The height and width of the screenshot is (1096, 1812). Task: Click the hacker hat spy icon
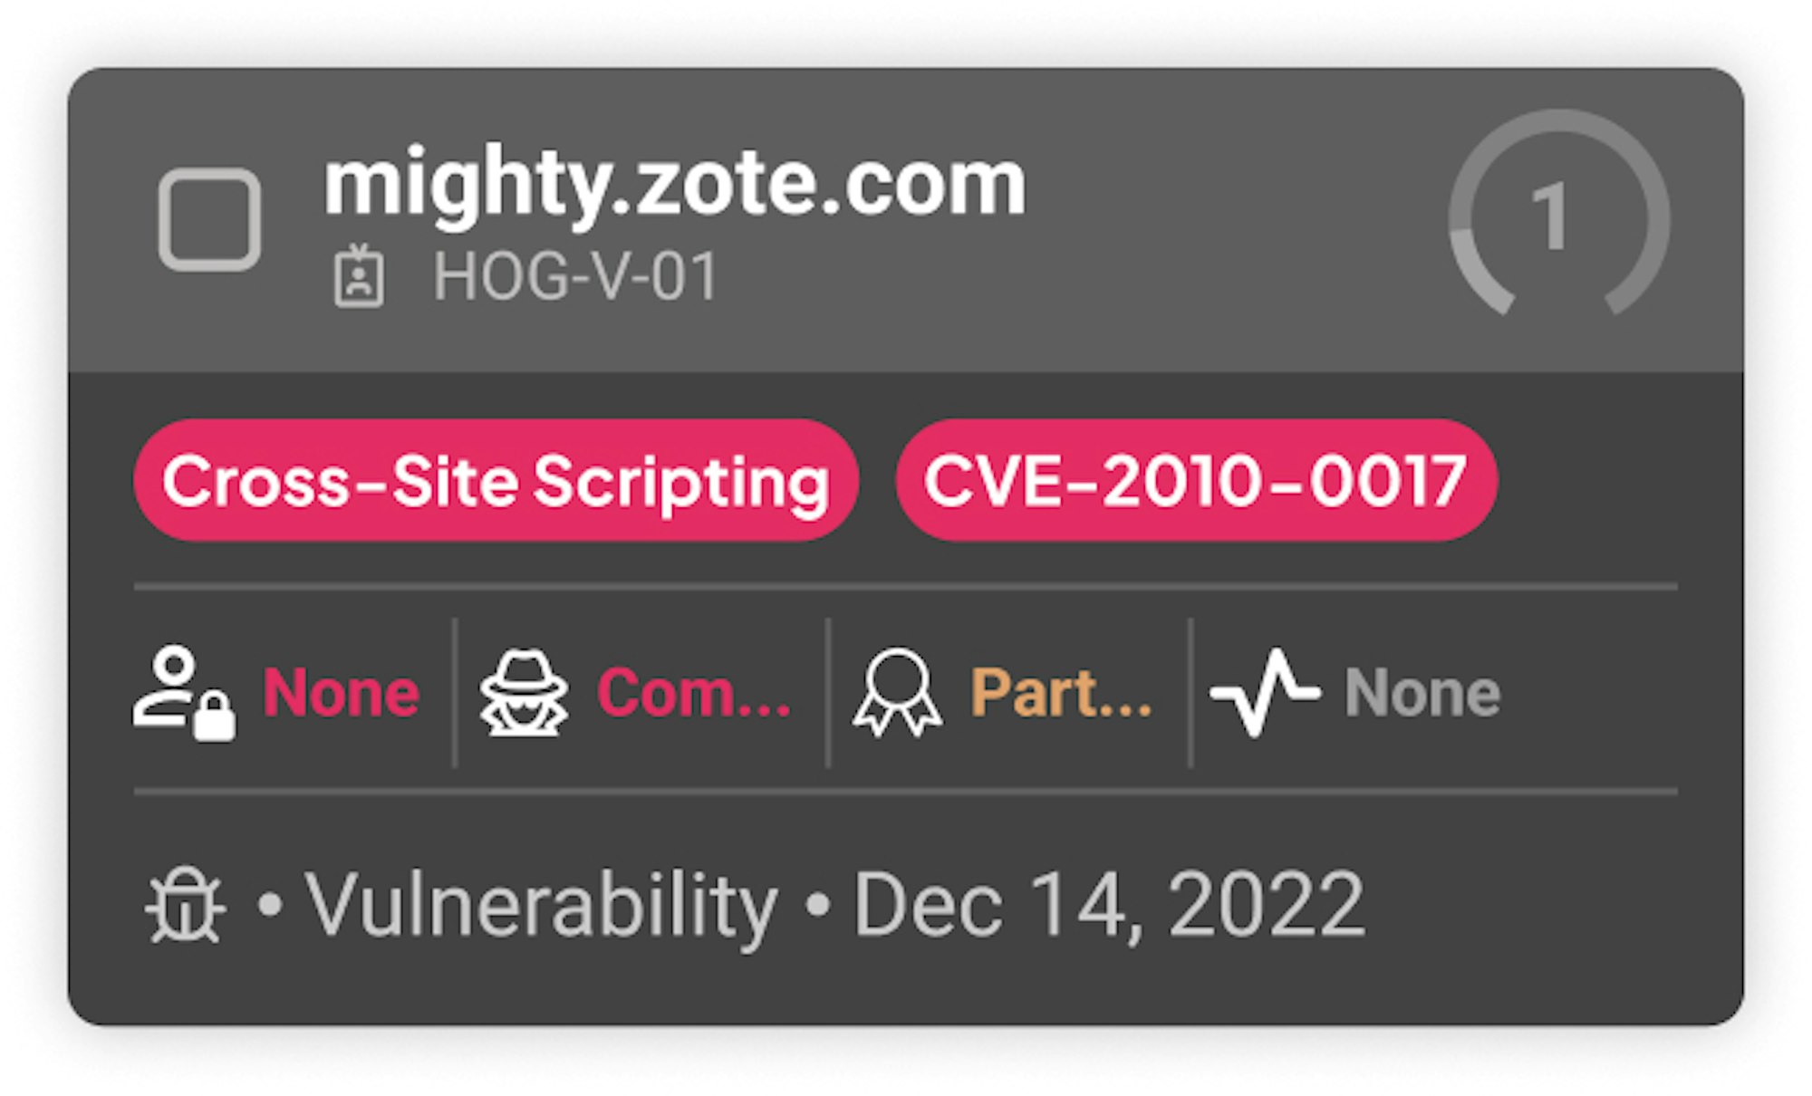coord(524,693)
